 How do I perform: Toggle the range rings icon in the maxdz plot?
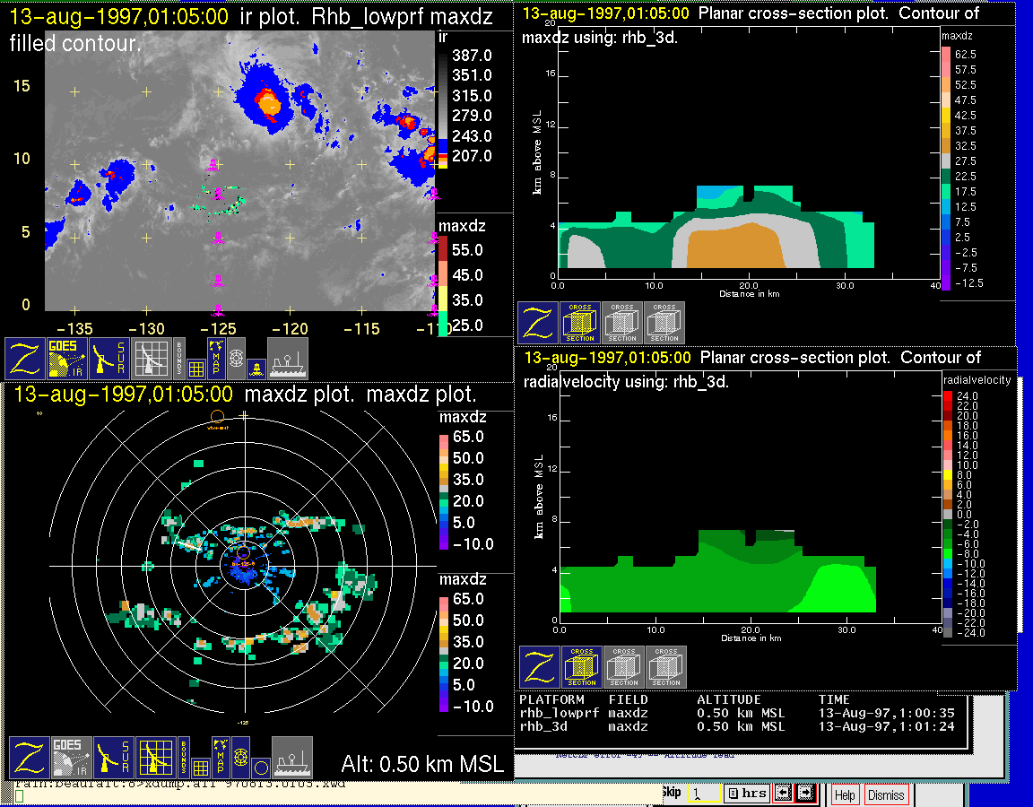click(239, 757)
